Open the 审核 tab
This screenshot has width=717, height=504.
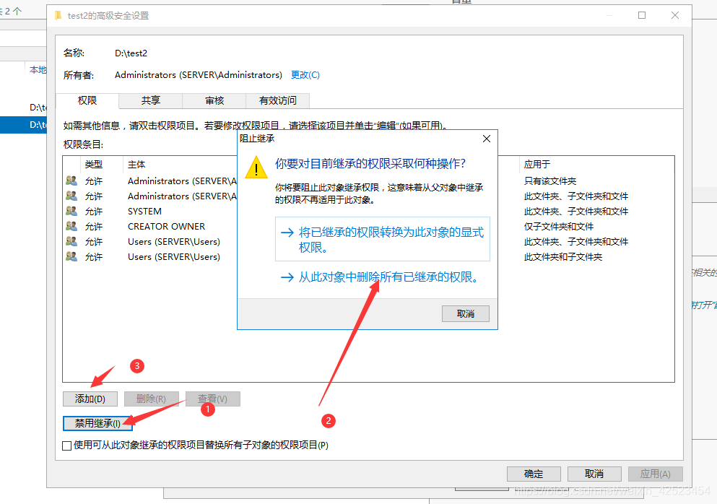(x=213, y=100)
